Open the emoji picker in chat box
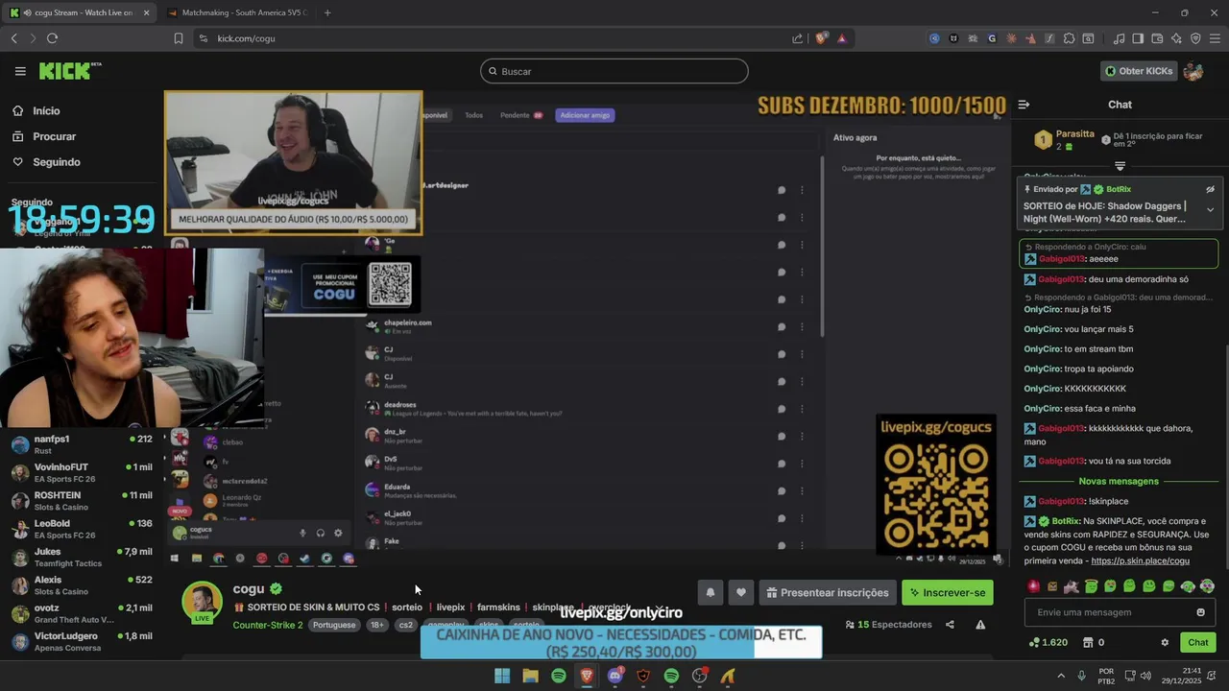 pos(1200,612)
